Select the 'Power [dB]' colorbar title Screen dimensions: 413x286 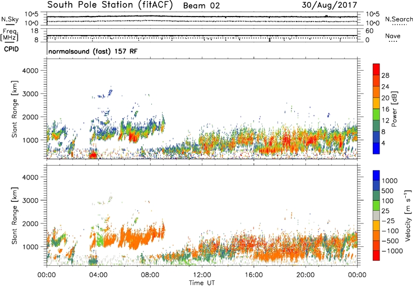click(394, 109)
